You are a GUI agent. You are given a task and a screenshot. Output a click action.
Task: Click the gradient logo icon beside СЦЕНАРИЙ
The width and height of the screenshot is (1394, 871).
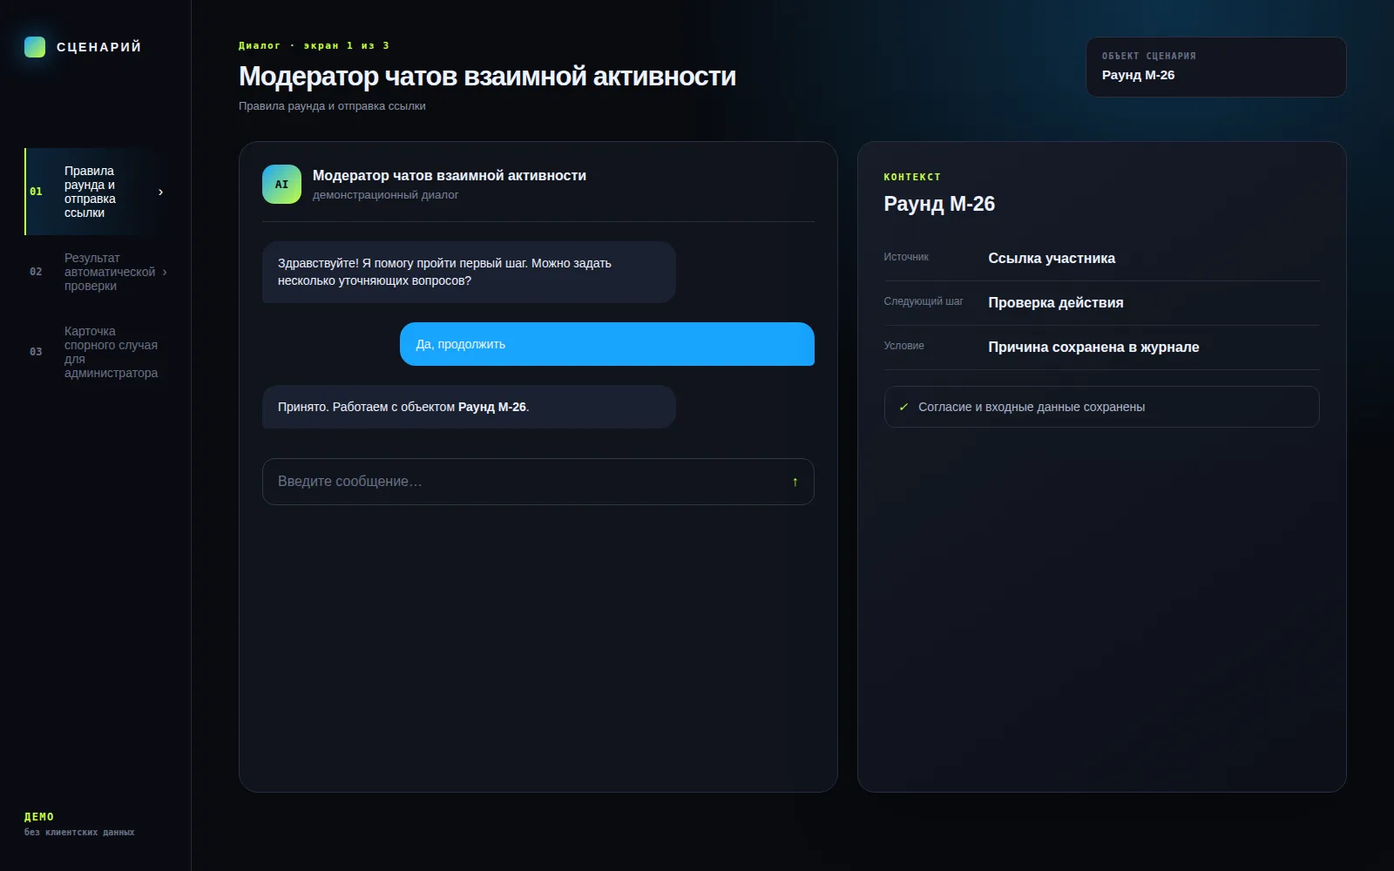(x=35, y=47)
